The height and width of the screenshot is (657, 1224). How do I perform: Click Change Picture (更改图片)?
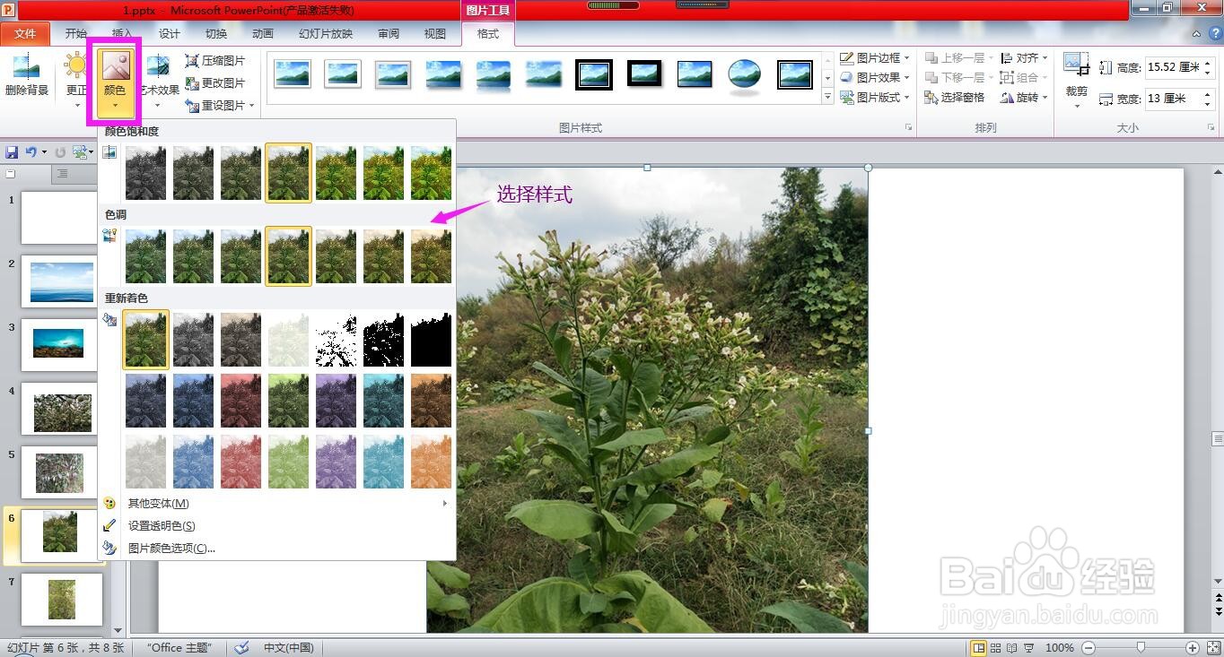215,83
